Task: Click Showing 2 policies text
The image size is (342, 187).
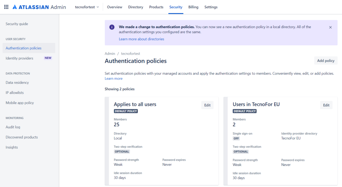Action: pos(120,89)
